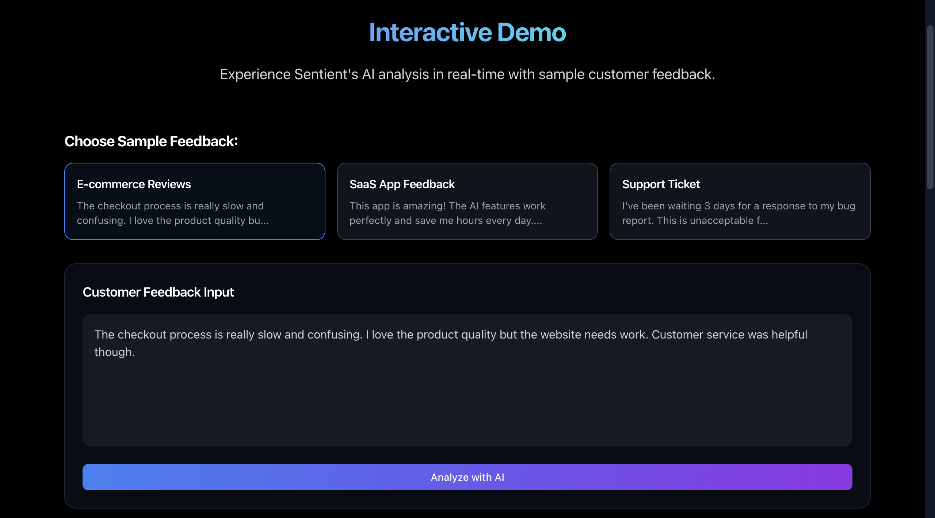Click the 'SaaS App Feedback' card title
The image size is (935, 518).
(402, 184)
